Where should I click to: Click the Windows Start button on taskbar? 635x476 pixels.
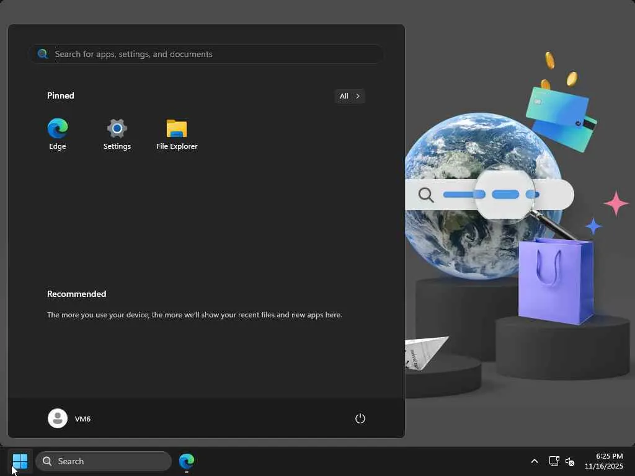pos(20,461)
